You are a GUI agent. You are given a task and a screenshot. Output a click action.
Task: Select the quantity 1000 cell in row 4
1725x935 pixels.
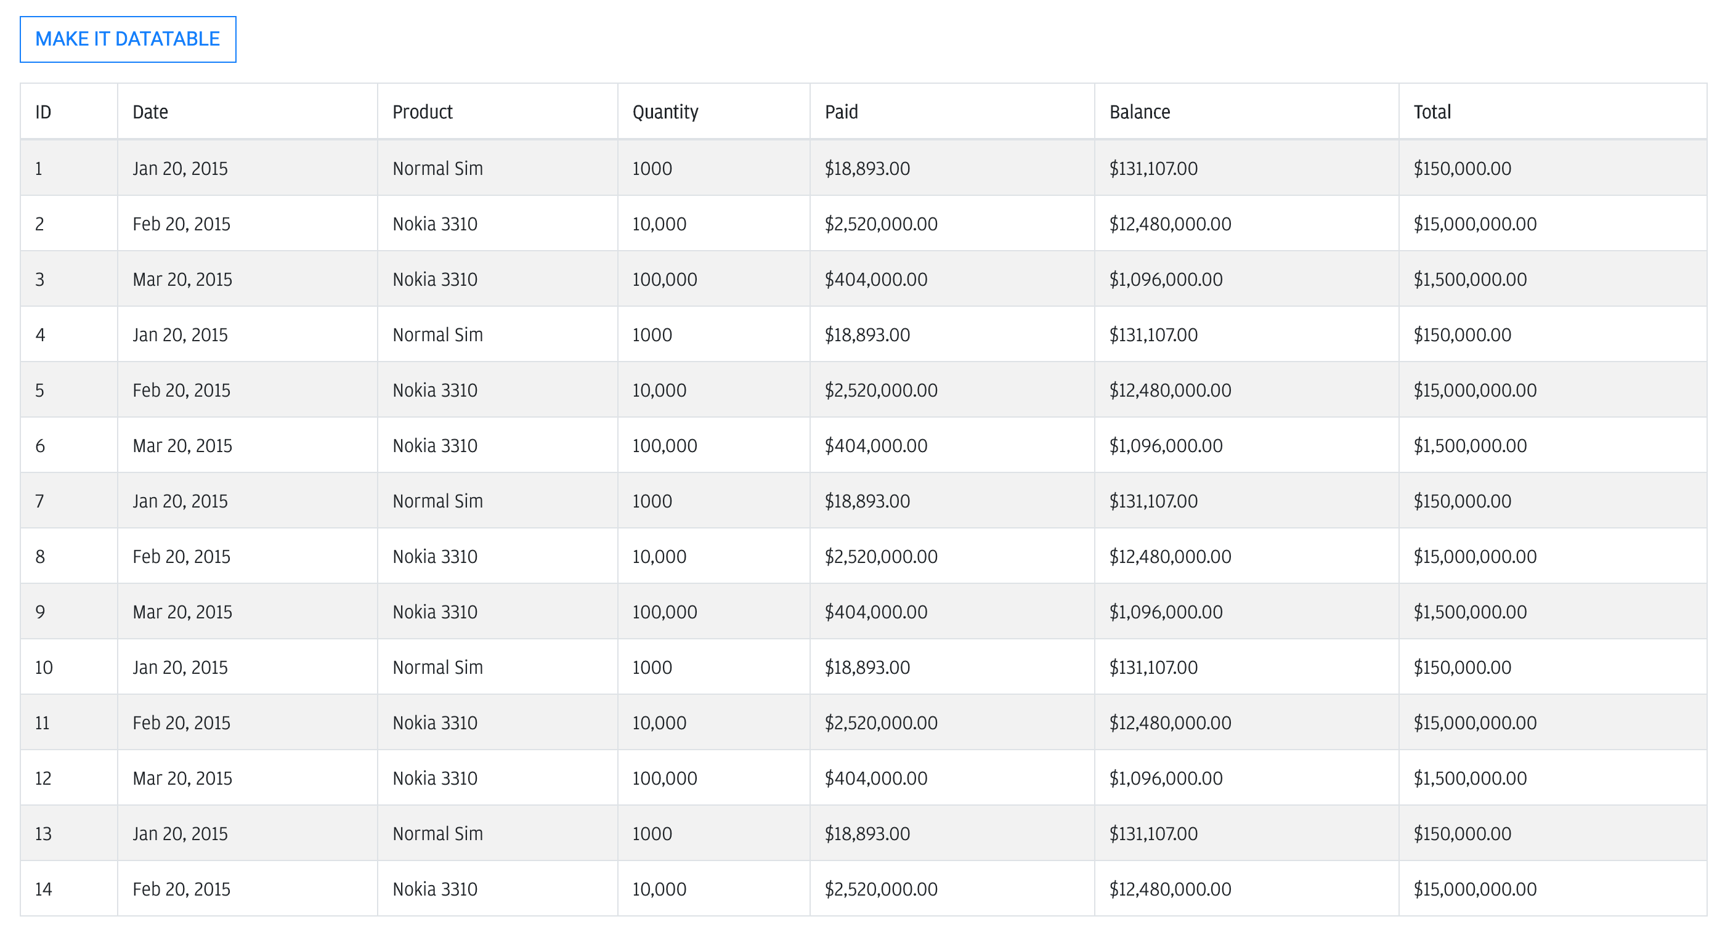click(x=714, y=334)
